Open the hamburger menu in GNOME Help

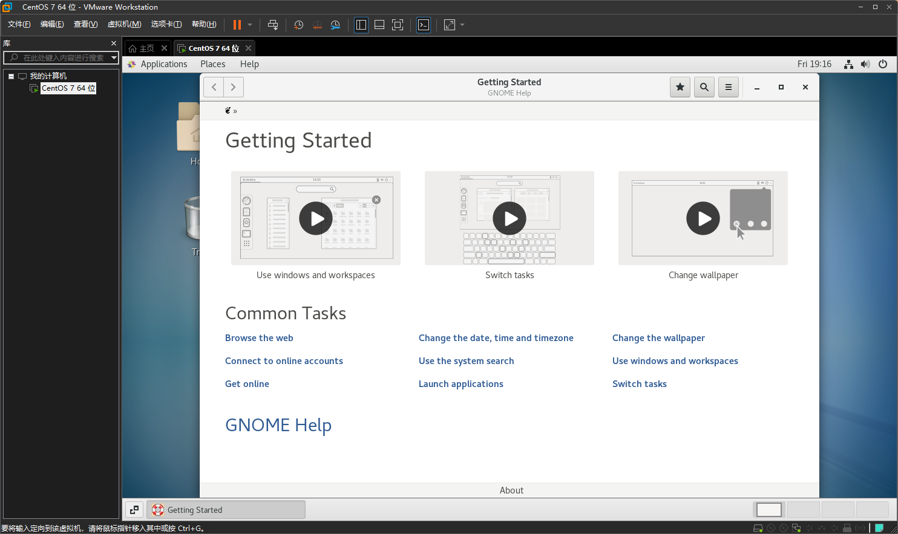tap(729, 87)
